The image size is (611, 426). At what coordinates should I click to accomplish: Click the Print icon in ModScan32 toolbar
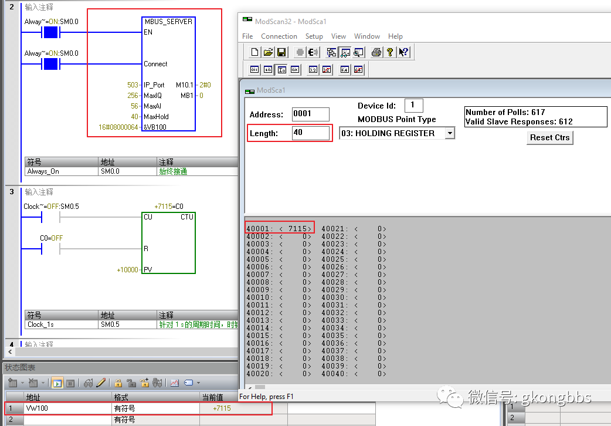[376, 52]
